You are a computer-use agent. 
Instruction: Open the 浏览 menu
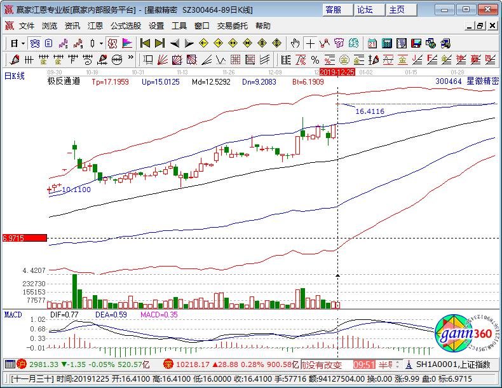tap(50, 26)
